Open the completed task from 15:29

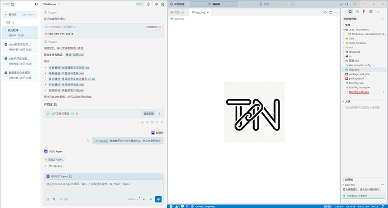pyautogui.click(x=20, y=61)
